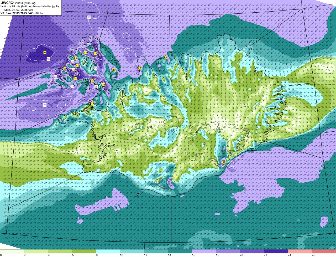The width and height of the screenshot is (336, 257).
Task: Pick the 14–16 m/s dark teal swatch
Action: [x=180, y=251]
